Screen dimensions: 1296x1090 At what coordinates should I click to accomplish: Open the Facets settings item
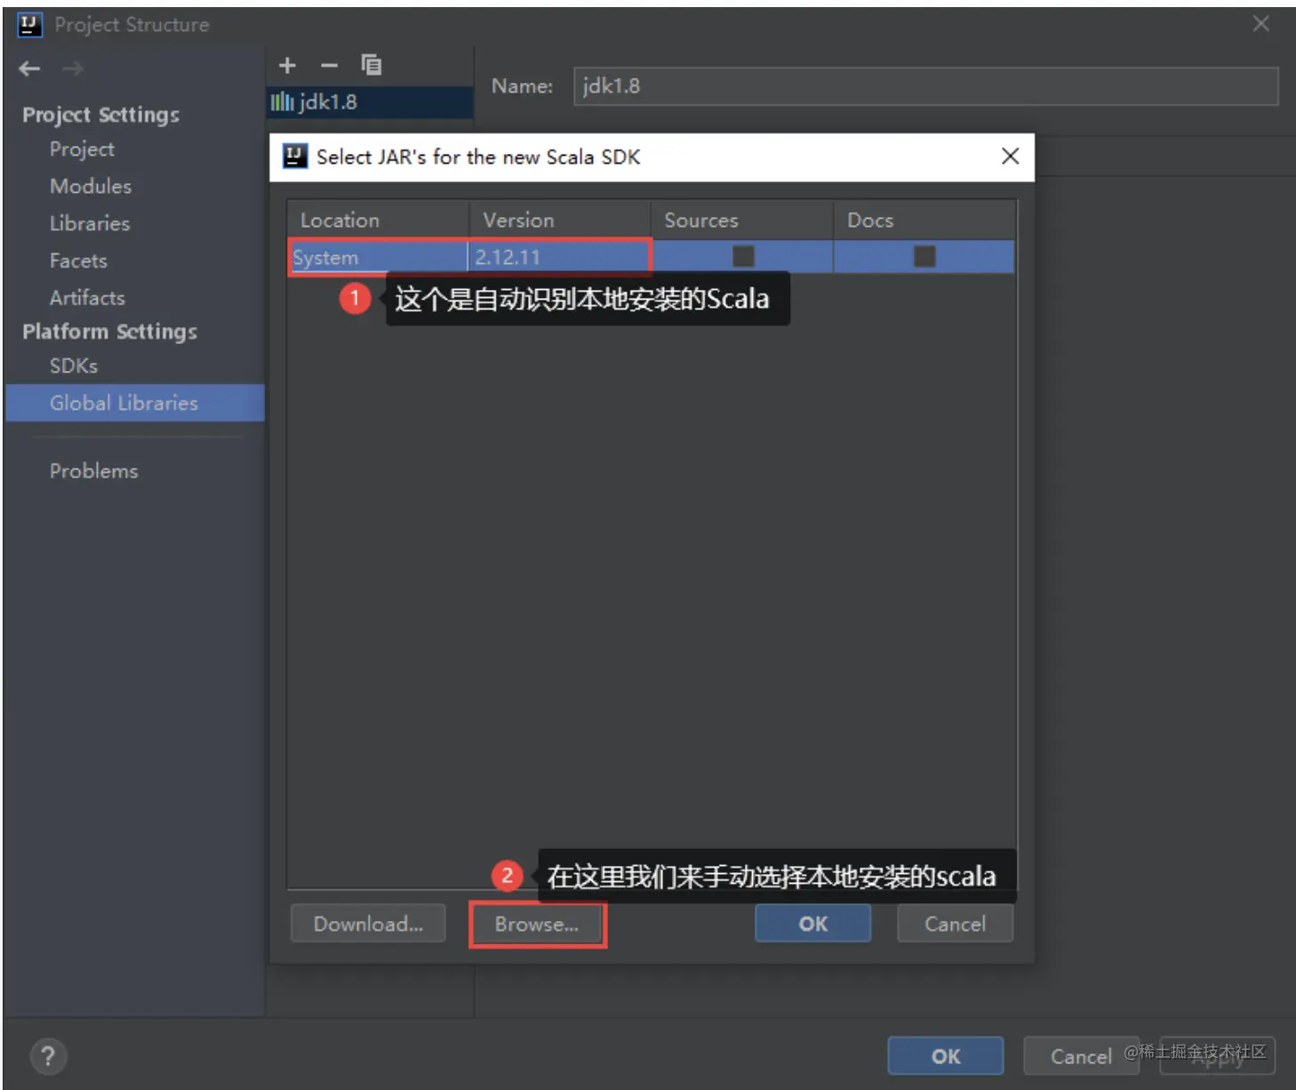(78, 260)
